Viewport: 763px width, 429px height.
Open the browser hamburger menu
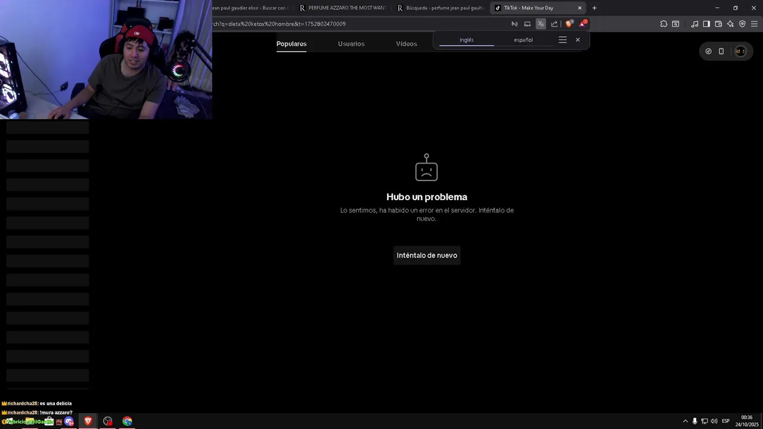(x=754, y=24)
